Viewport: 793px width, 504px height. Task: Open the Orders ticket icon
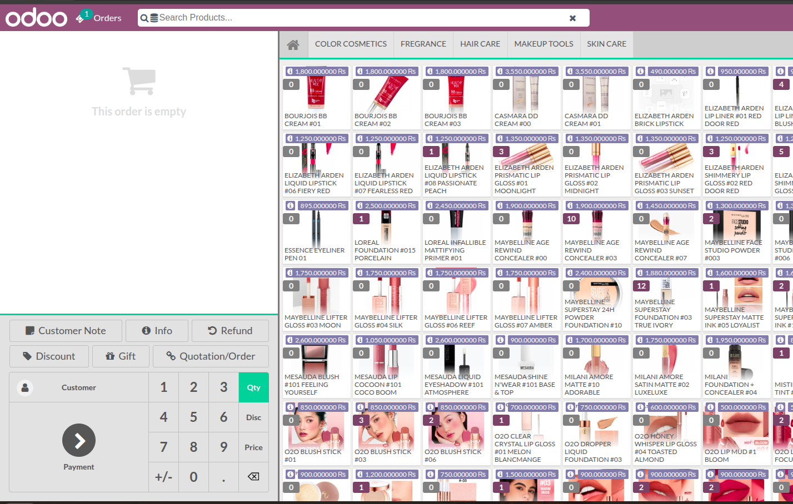click(x=81, y=17)
